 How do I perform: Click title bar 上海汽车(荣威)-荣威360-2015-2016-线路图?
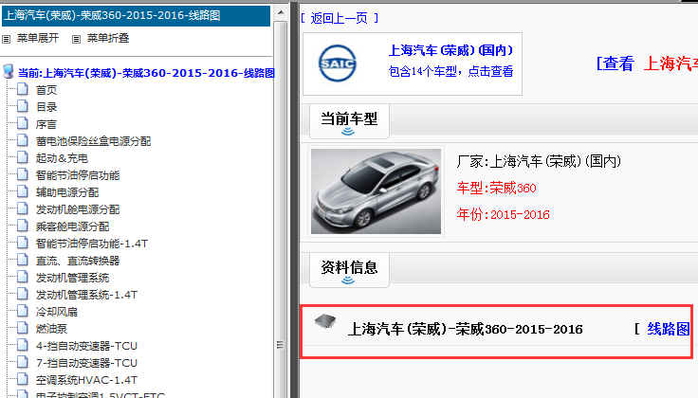pyautogui.click(x=136, y=15)
